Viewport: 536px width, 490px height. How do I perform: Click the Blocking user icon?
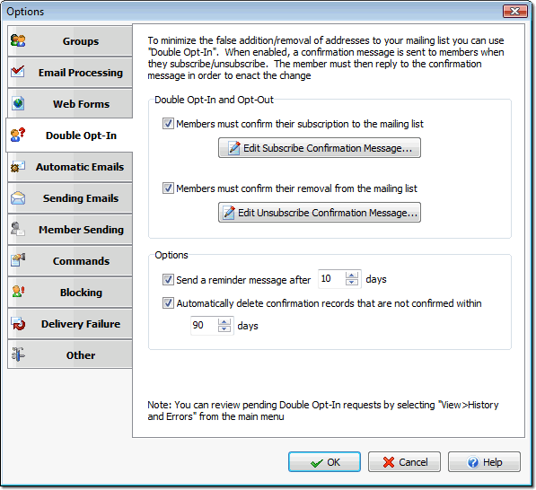(x=18, y=292)
